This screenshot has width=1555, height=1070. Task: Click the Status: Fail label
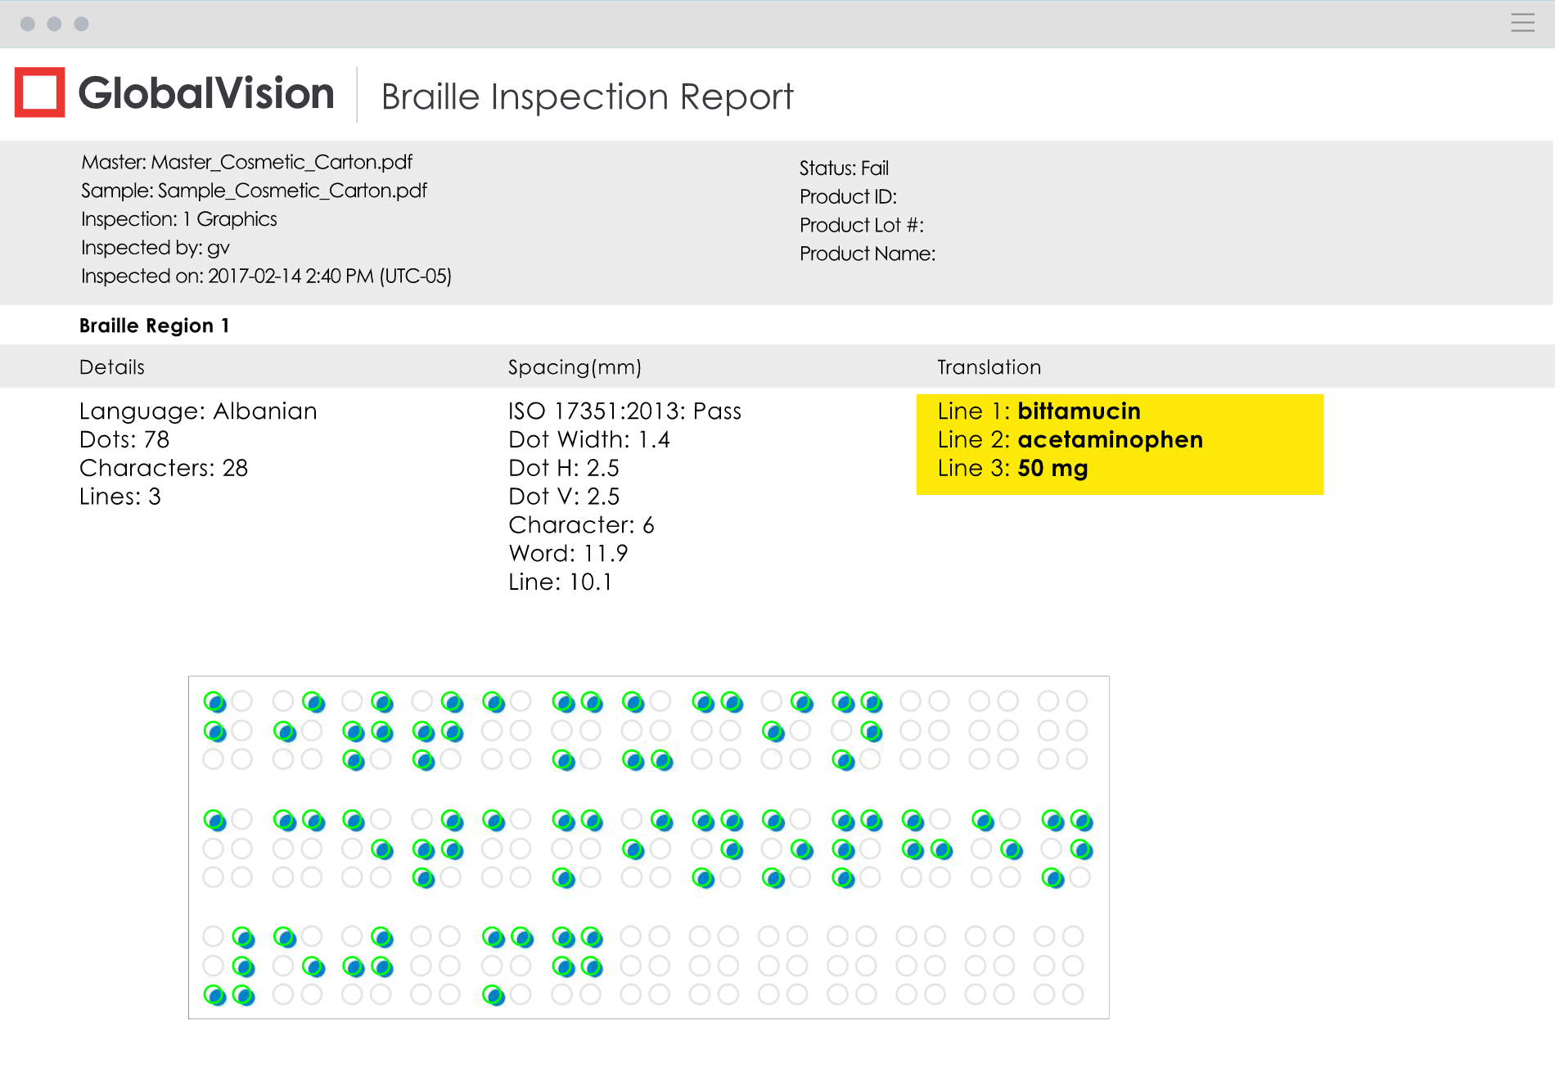click(844, 169)
